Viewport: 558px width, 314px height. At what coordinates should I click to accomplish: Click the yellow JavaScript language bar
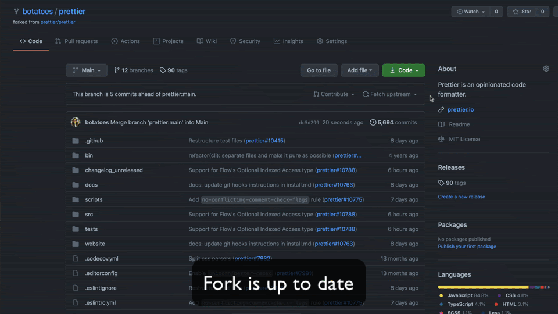point(482,287)
